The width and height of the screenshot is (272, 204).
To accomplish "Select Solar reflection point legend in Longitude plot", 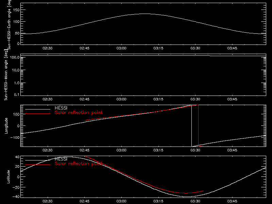I will (x=79, y=113).
